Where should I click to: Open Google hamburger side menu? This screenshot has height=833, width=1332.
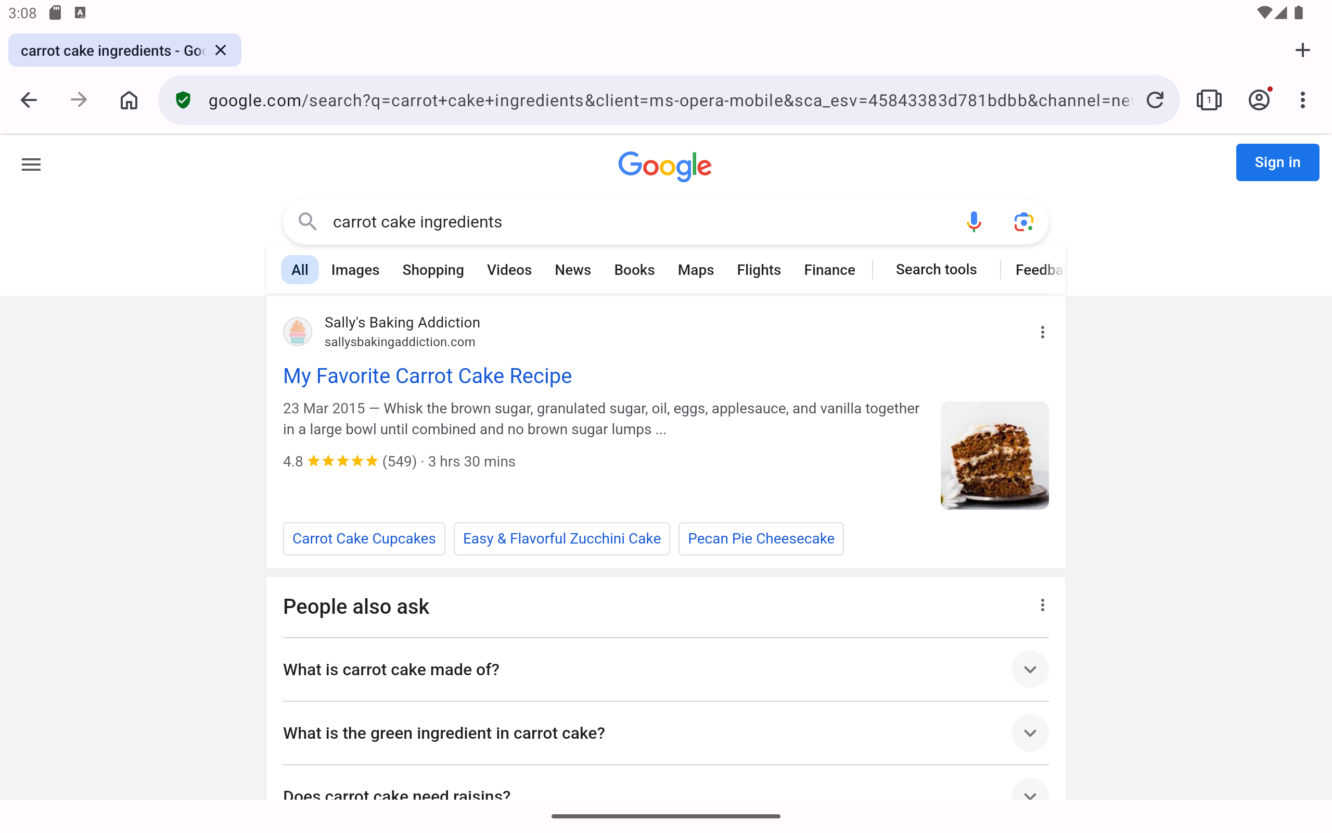31,164
